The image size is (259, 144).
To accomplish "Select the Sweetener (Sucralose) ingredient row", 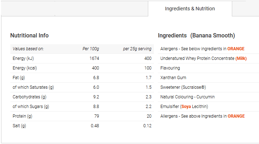I will click(209, 87).
